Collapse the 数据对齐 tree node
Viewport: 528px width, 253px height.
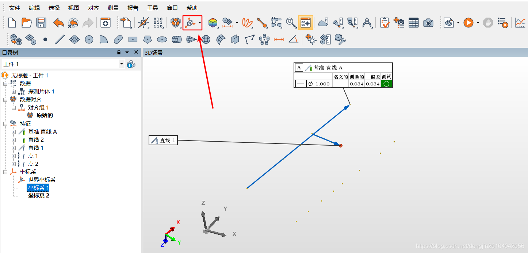(x=5, y=99)
